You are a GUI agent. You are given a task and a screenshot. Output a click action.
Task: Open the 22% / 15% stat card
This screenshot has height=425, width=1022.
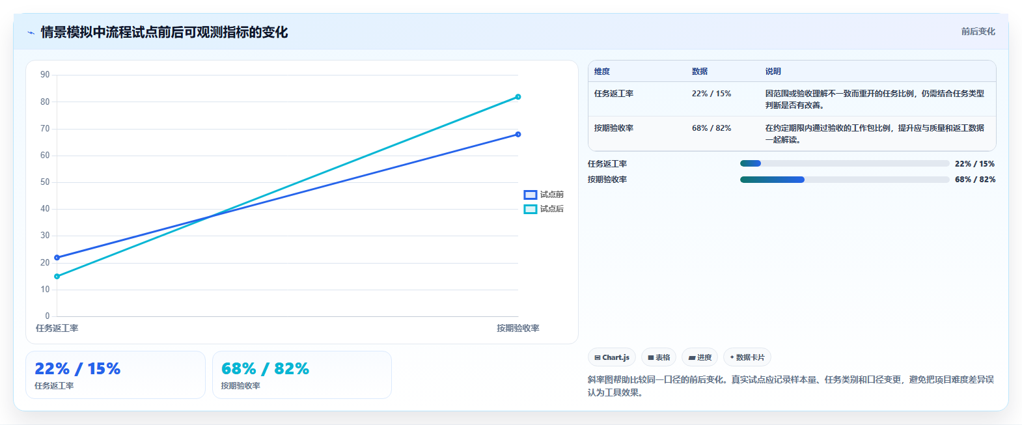pos(115,375)
